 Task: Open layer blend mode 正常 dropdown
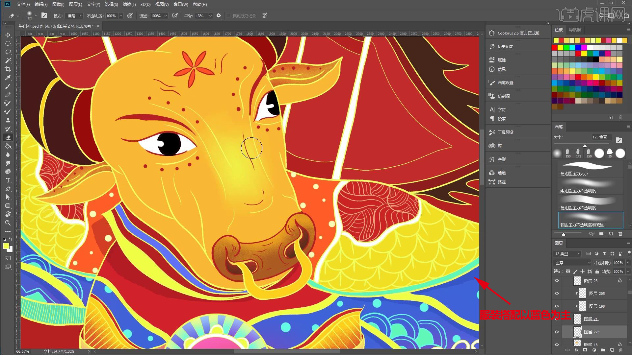[x=572, y=263]
